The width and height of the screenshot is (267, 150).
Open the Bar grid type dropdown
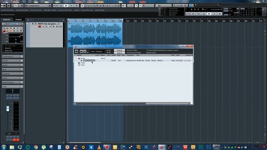click(x=163, y=5)
